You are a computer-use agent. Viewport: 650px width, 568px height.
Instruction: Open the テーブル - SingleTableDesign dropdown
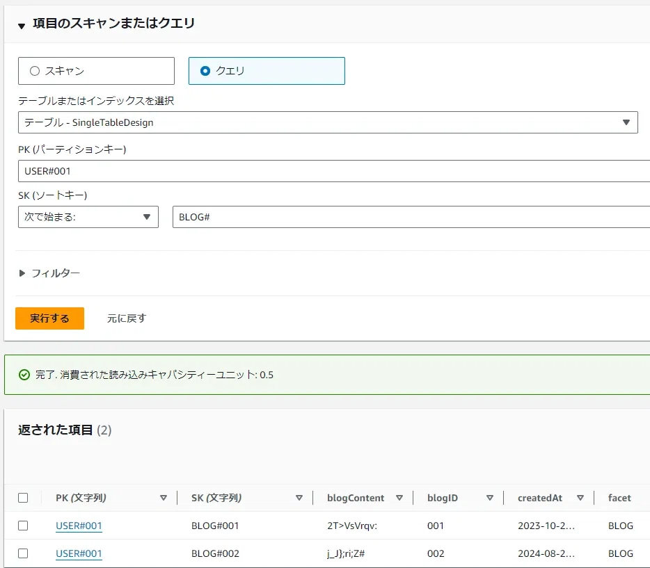(328, 122)
